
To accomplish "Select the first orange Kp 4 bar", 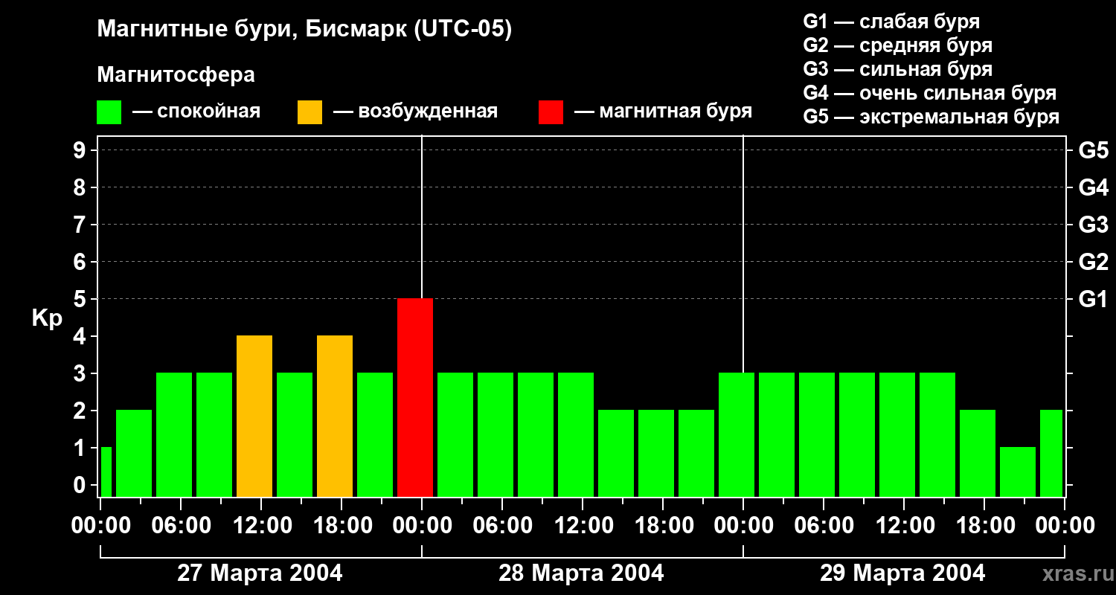I will click(x=254, y=416).
